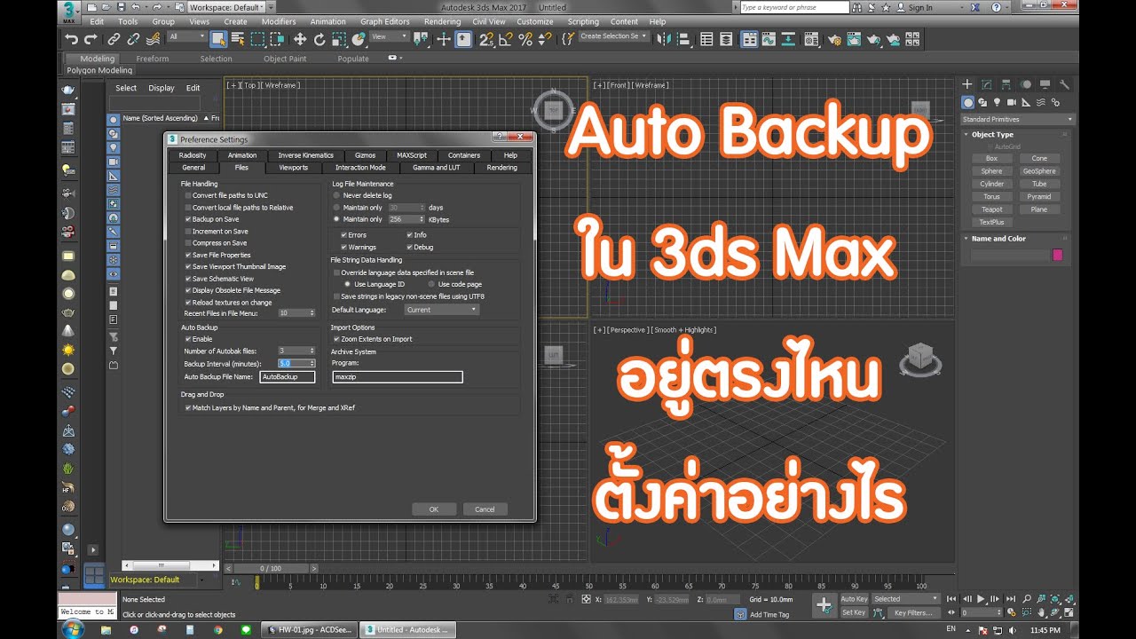This screenshot has width=1136, height=639.
Task: Open Align tool in main toolbar
Action: click(685, 39)
